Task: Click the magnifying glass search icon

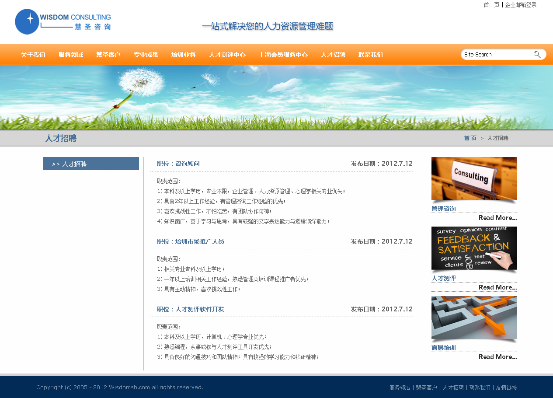Action: pos(537,55)
